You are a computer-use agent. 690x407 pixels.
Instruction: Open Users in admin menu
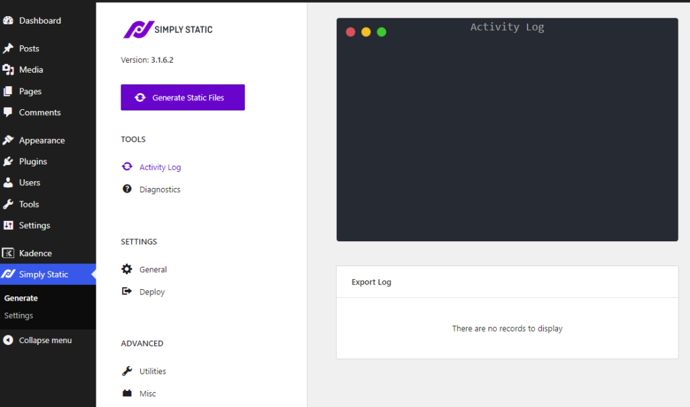point(30,183)
